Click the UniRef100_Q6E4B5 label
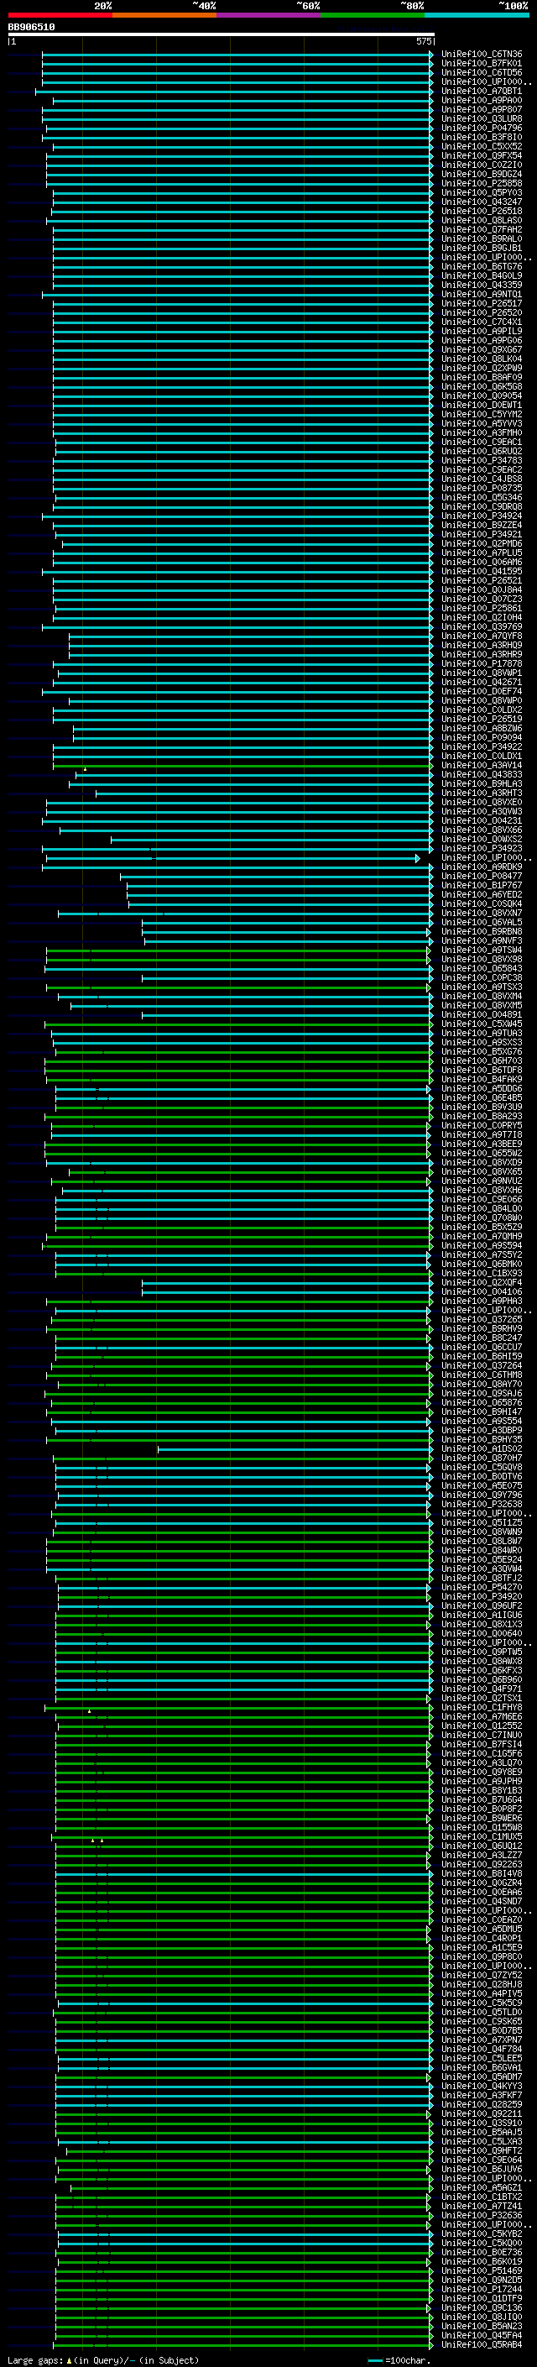537x2367 pixels. click(481, 1098)
